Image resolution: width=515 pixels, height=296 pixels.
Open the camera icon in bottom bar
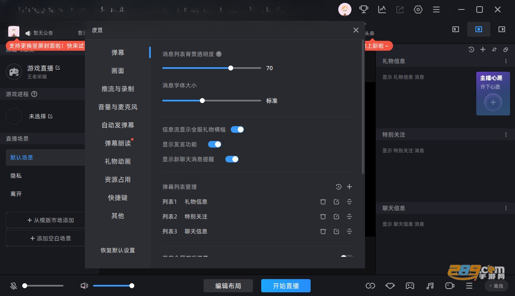coord(449,286)
